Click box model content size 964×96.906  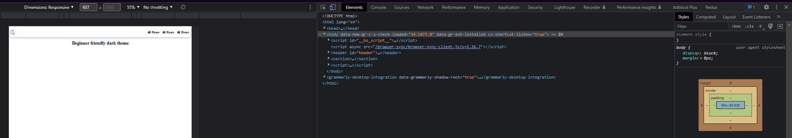[x=730, y=105]
